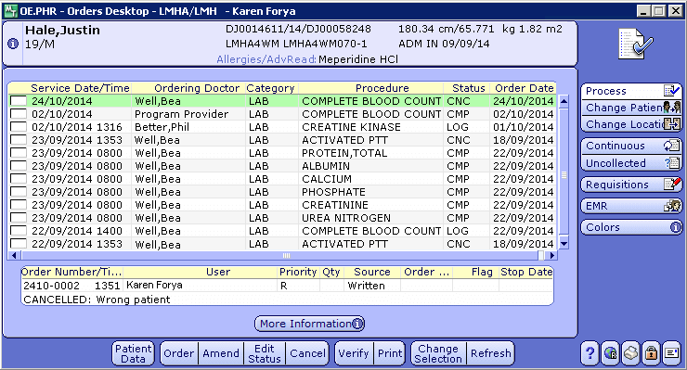Click the horizontal scrollbar left arrow
The width and height of the screenshot is (687, 370).
click(x=14, y=255)
